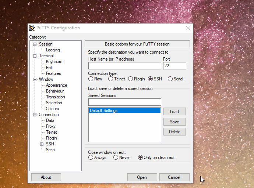Open Telnet category in tree
Screen dimensions: 254x188
(51, 132)
